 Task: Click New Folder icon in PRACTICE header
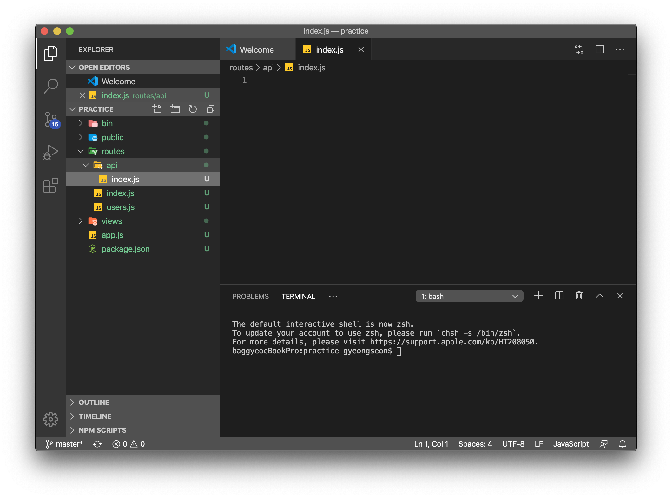pos(175,109)
